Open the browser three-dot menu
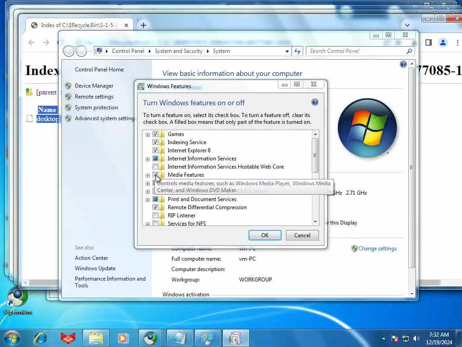The width and height of the screenshot is (462, 347). pyautogui.click(x=457, y=42)
